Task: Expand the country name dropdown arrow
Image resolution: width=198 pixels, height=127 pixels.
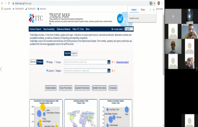Action: coord(109,71)
